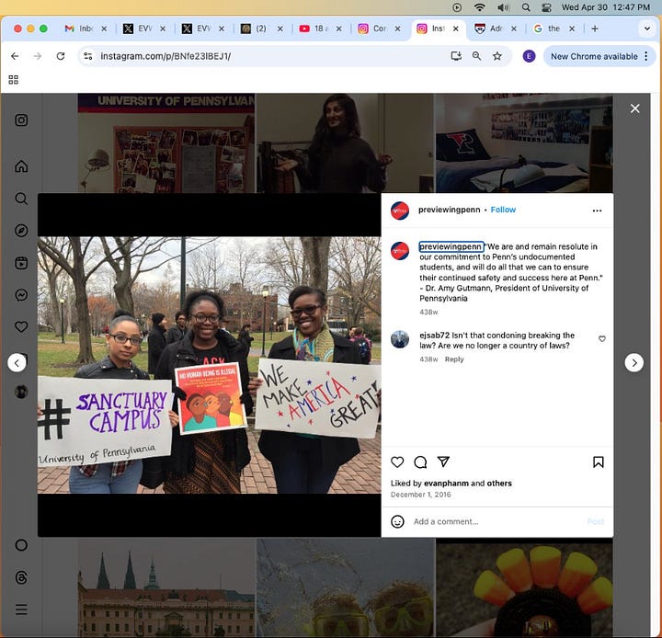662x638 pixels.
Task: Go back in Chrome
Action: (x=15, y=56)
